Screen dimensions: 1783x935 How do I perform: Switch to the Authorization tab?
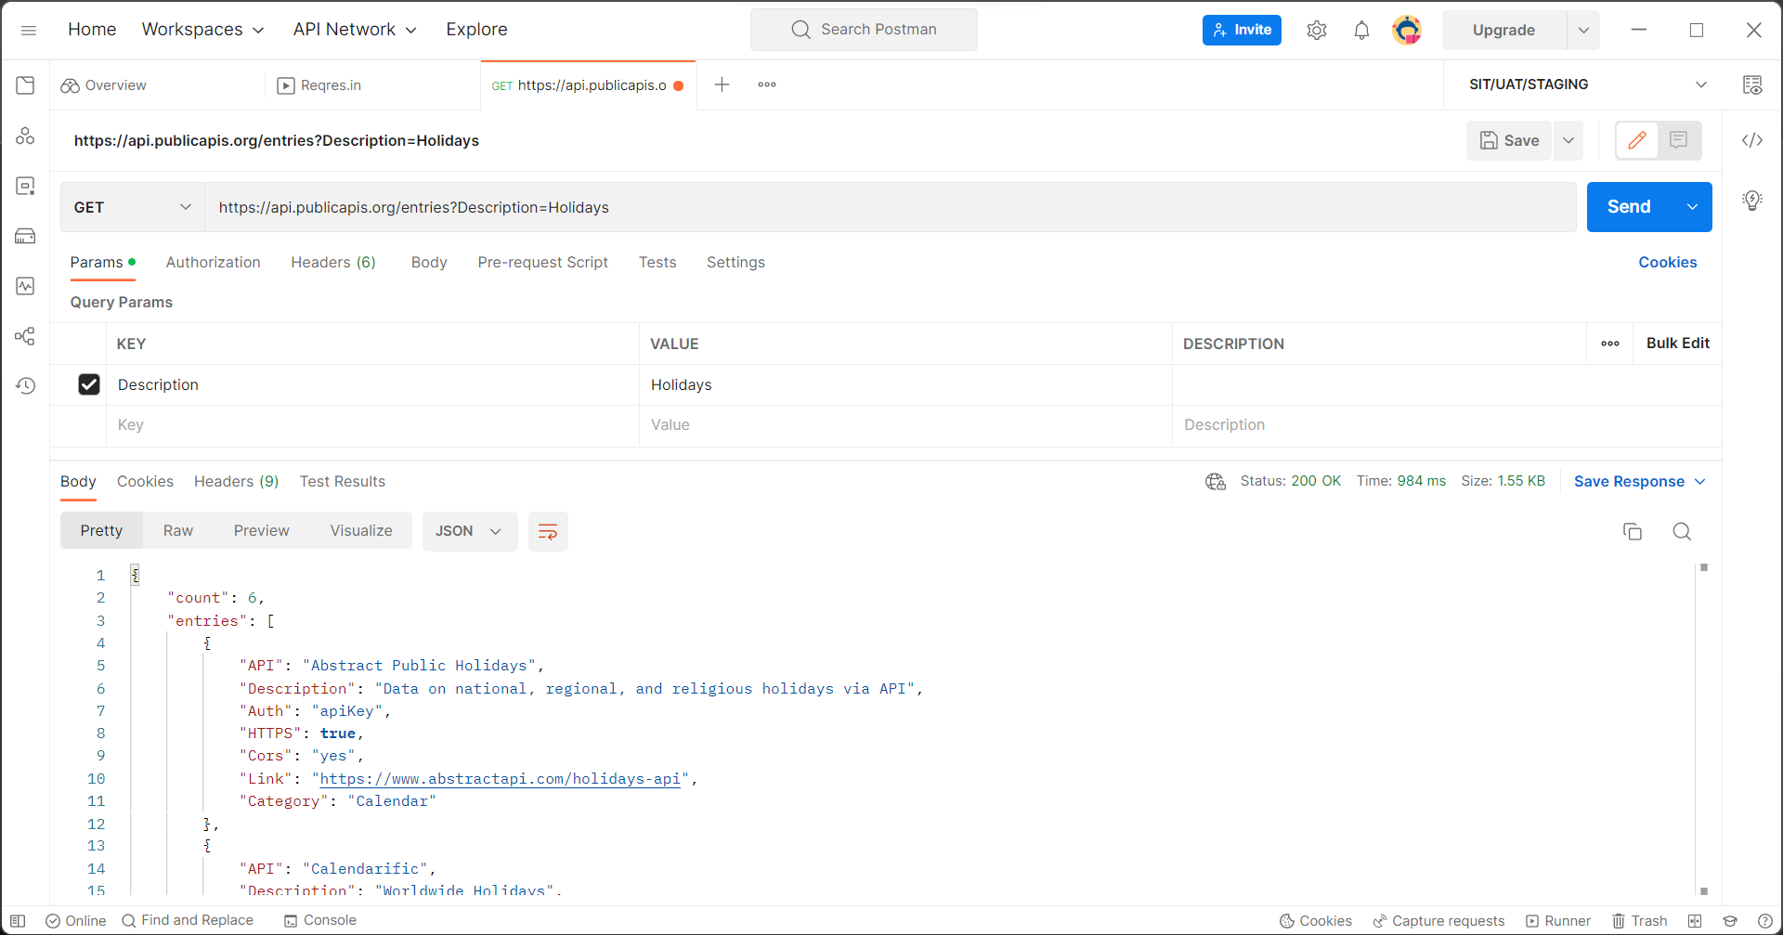[213, 263]
